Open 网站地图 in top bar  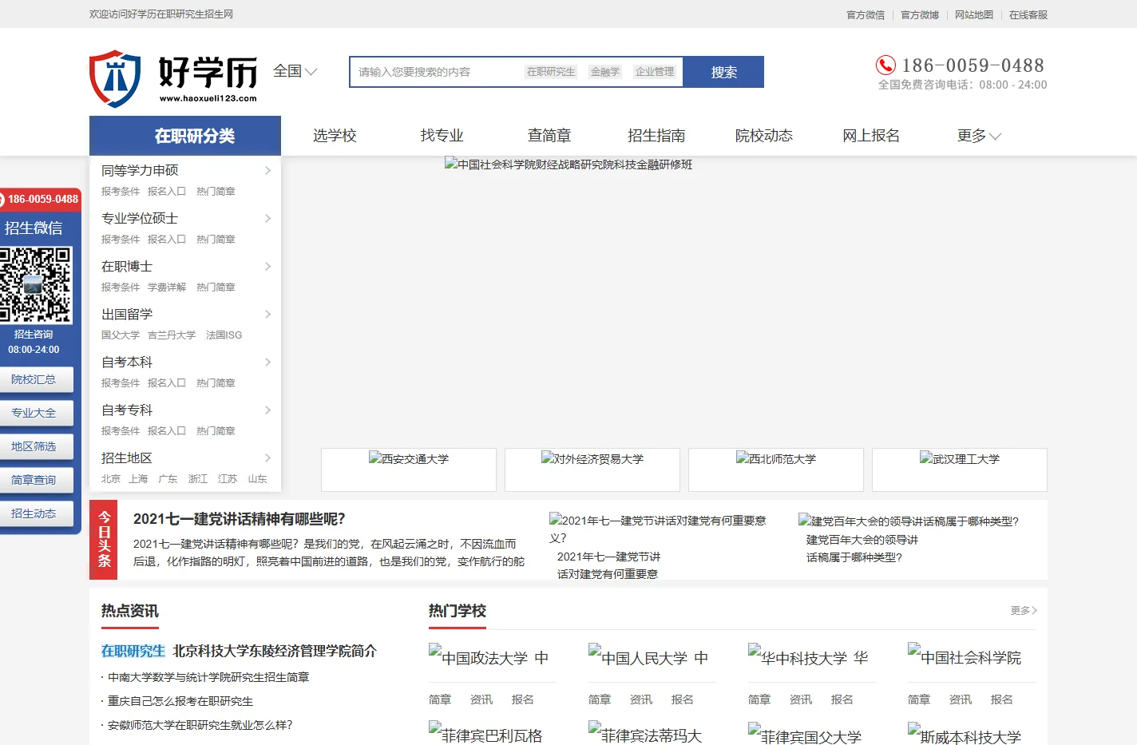974,14
